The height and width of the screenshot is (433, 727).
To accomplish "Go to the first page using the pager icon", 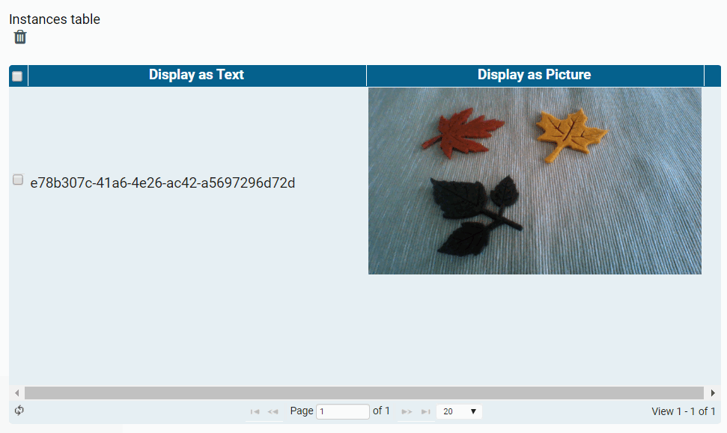I will 255,411.
